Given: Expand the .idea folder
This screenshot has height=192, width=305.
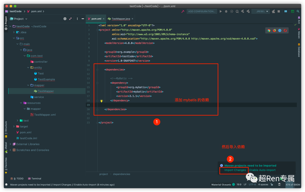Looking at the screenshot, I should pos(14,32).
